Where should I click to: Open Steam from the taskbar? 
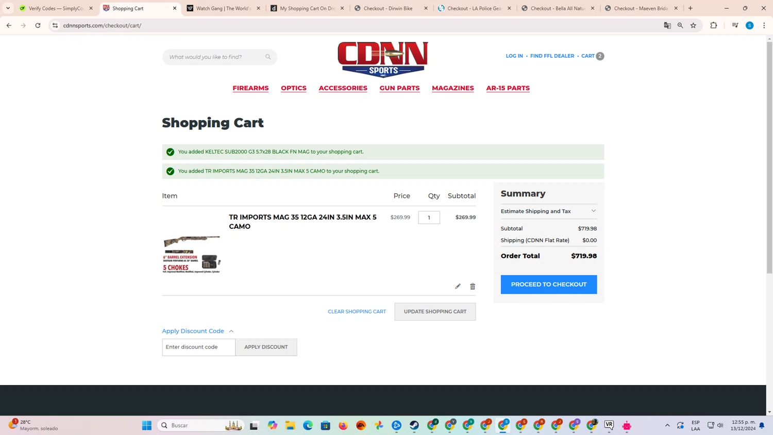pos(414,425)
